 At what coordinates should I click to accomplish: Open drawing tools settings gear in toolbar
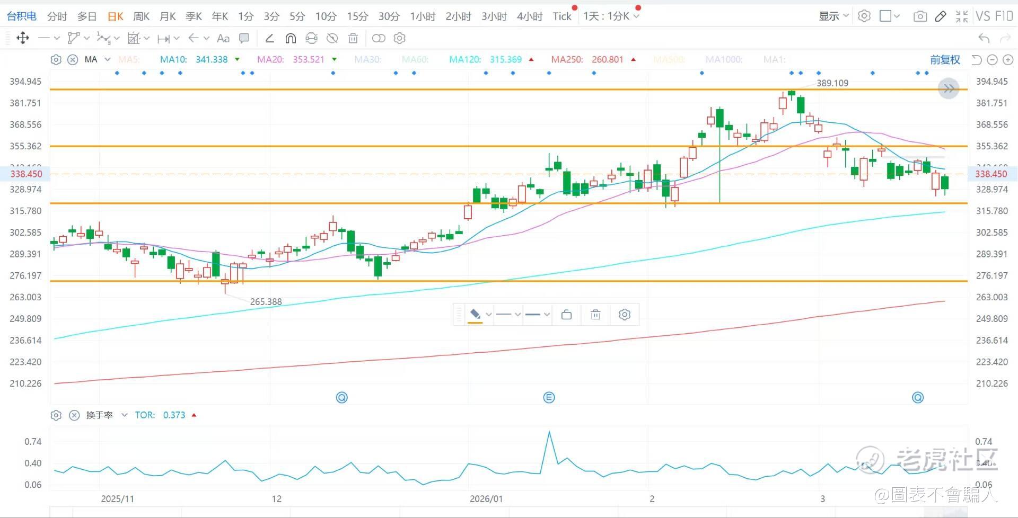click(400, 38)
